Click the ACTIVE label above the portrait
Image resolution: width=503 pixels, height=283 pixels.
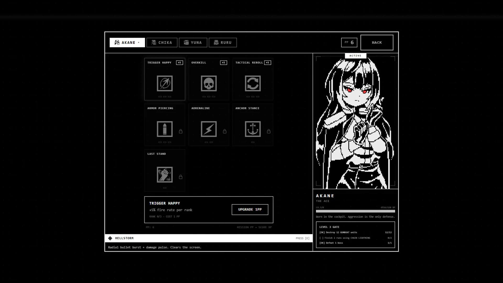click(x=356, y=56)
